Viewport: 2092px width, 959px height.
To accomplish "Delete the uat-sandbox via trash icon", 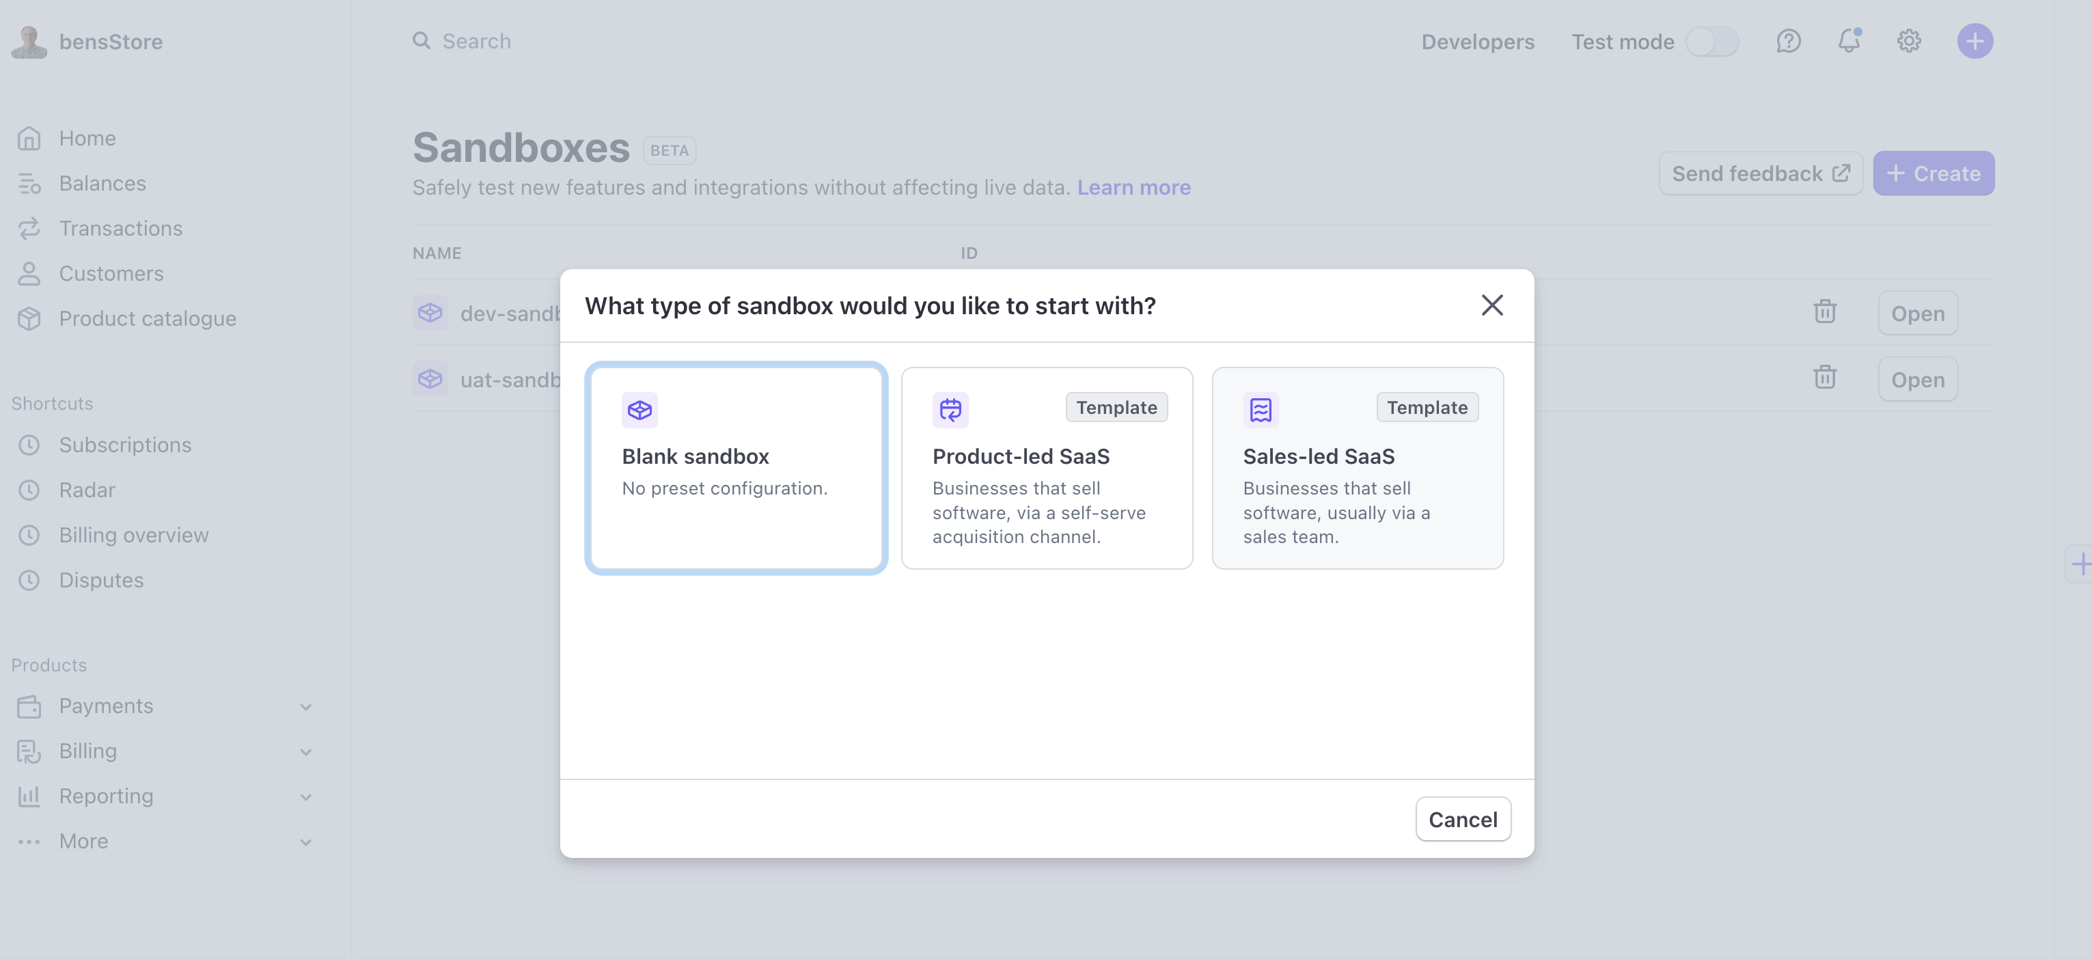I will point(1825,378).
